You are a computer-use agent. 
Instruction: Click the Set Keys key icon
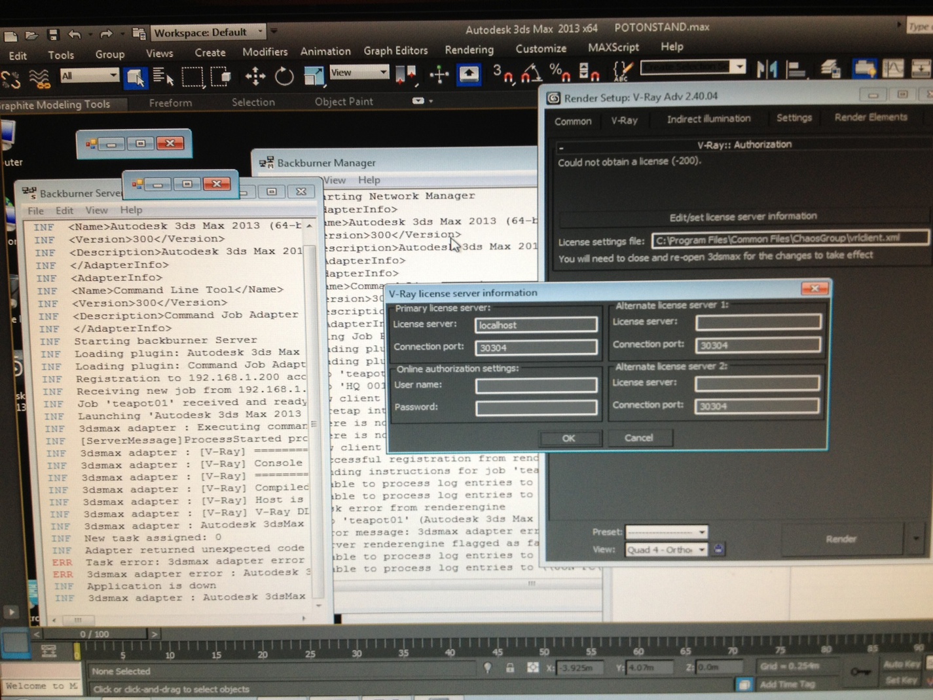[860, 671]
